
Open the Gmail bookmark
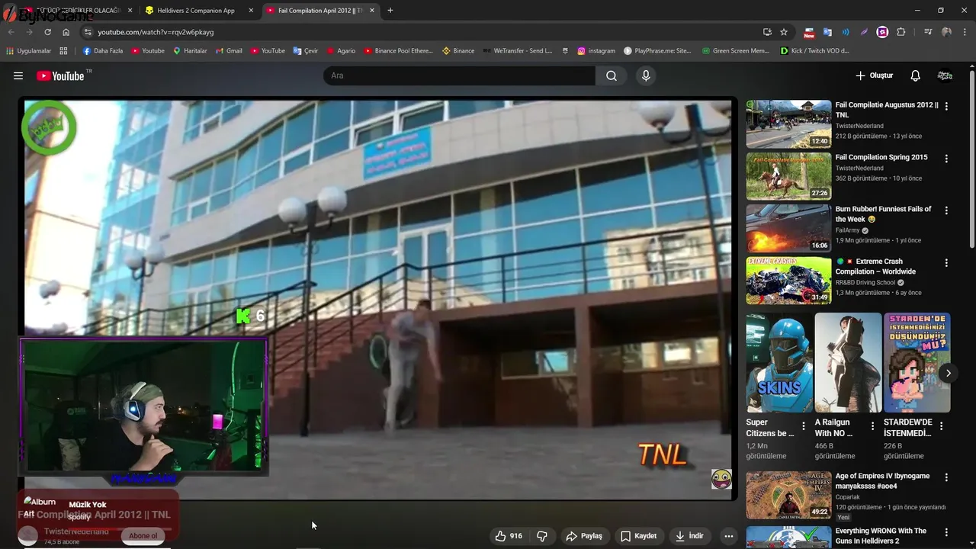[x=229, y=51]
